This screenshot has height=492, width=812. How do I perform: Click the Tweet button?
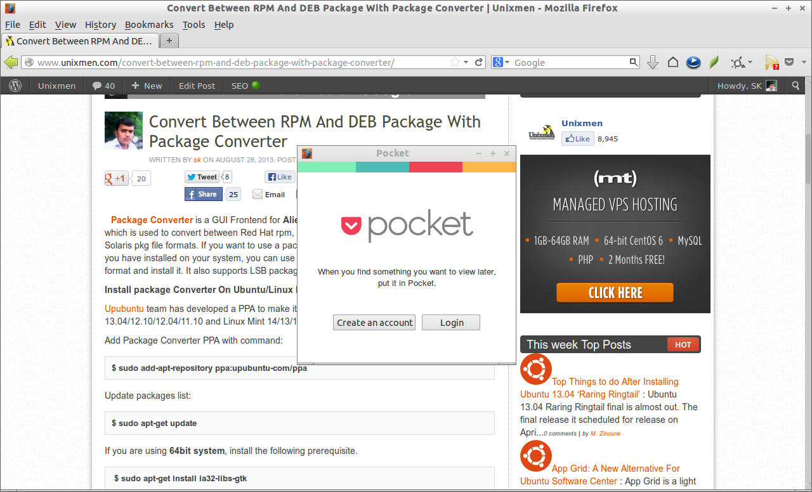202,177
